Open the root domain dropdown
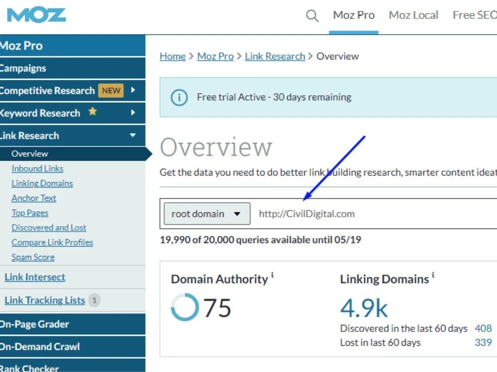 [x=207, y=214]
